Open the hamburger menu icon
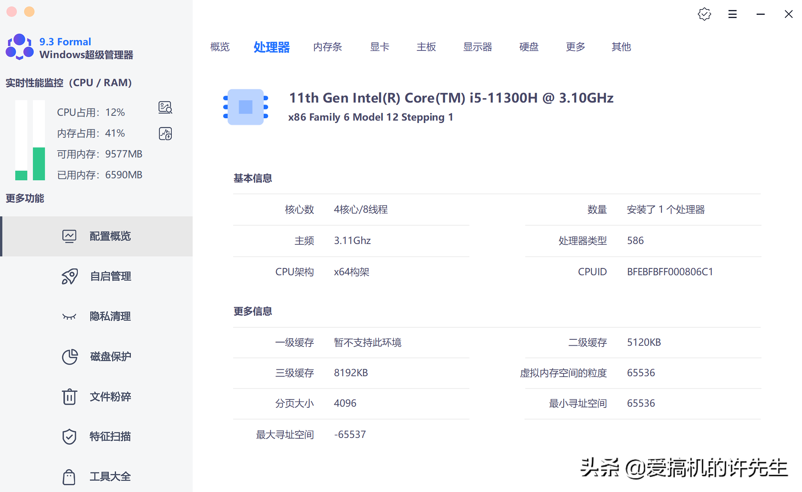 coord(732,14)
